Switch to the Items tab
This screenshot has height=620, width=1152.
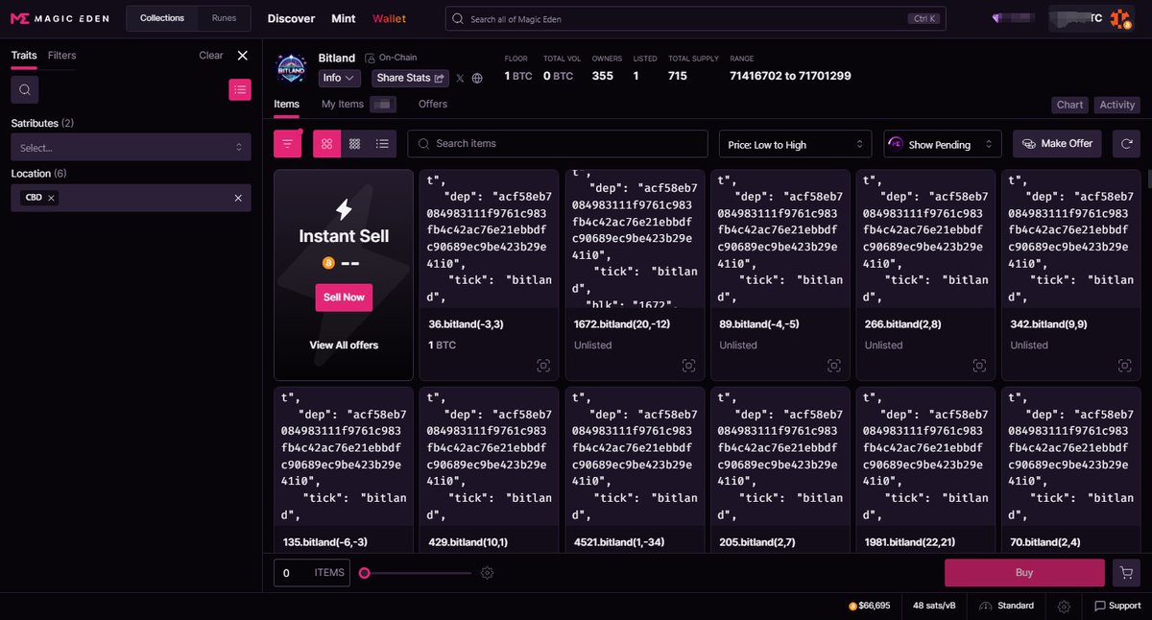point(286,104)
